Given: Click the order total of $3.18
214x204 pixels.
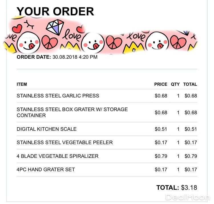Looking at the screenshot, I should (189, 188).
